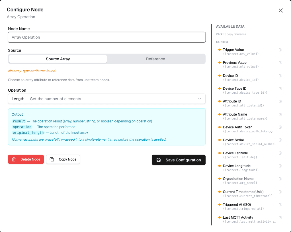291x232 pixels.
Task: Close the Configure Node dialog
Action: point(281,11)
